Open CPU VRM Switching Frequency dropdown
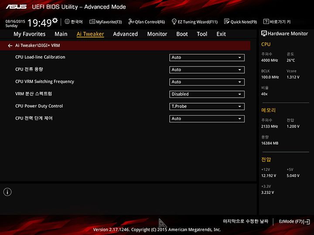Viewport: 314px width, 235px height. click(207, 82)
